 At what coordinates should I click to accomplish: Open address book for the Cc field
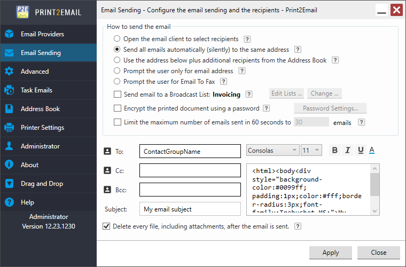[x=107, y=170]
